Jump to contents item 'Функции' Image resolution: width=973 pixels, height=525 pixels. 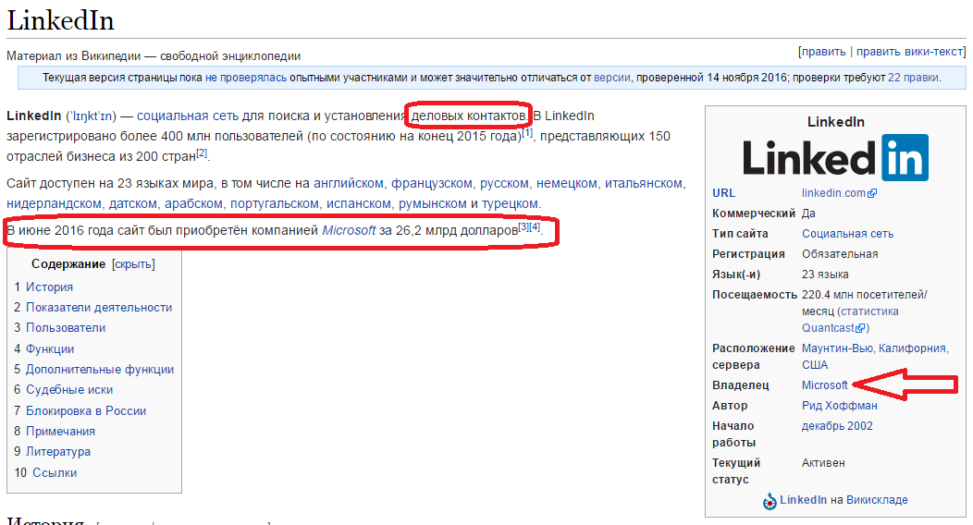click(50, 349)
